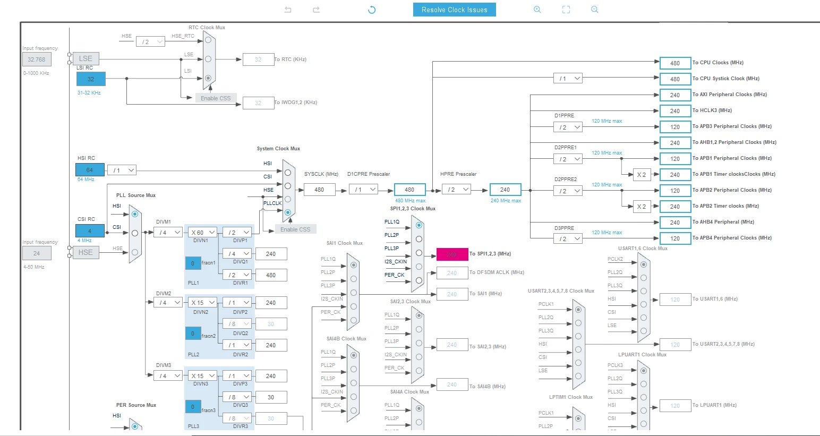Image resolution: width=820 pixels, height=436 pixels.
Task: Click the To HCLK3 240 field
Action: click(x=675, y=110)
